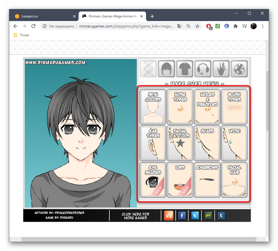
Task: Choose the Nose Types option
Action: [x=180, y=107]
